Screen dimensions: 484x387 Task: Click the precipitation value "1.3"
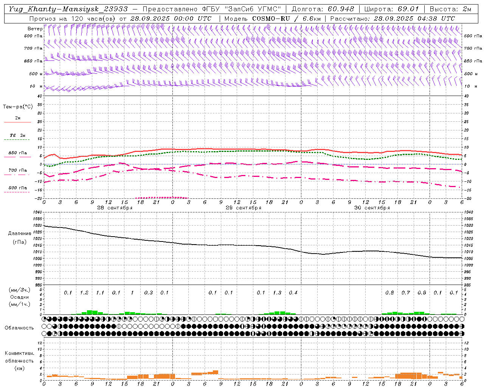277,293
